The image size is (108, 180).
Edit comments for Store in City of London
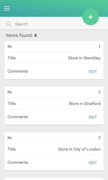93,163
